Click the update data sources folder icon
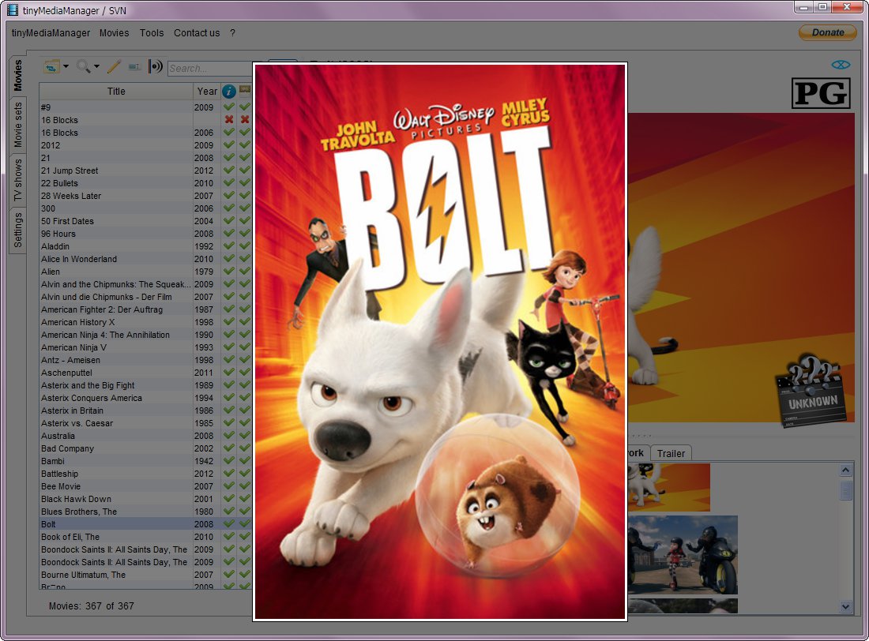This screenshot has width=869, height=641. (51, 67)
